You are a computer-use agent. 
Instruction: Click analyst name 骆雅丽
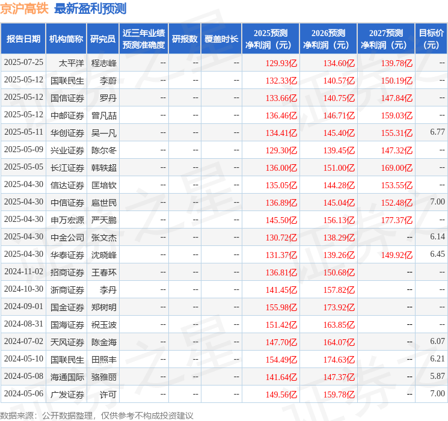[x=103, y=376]
